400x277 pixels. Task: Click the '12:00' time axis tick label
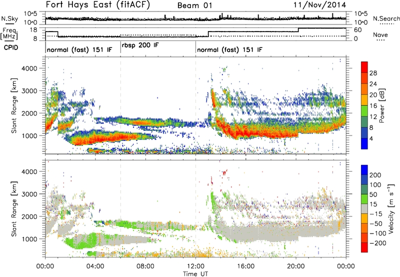coord(195,266)
